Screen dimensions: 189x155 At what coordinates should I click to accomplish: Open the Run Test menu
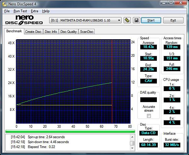pyautogui.click(x=20, y=11)
